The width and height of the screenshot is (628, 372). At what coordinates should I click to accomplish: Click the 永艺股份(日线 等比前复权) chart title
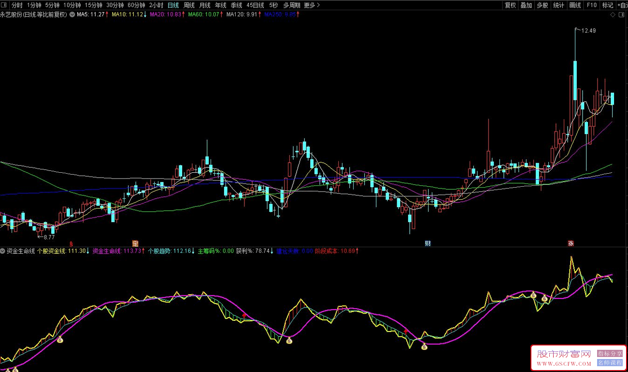pyautogui.click(x=34, y=14)
